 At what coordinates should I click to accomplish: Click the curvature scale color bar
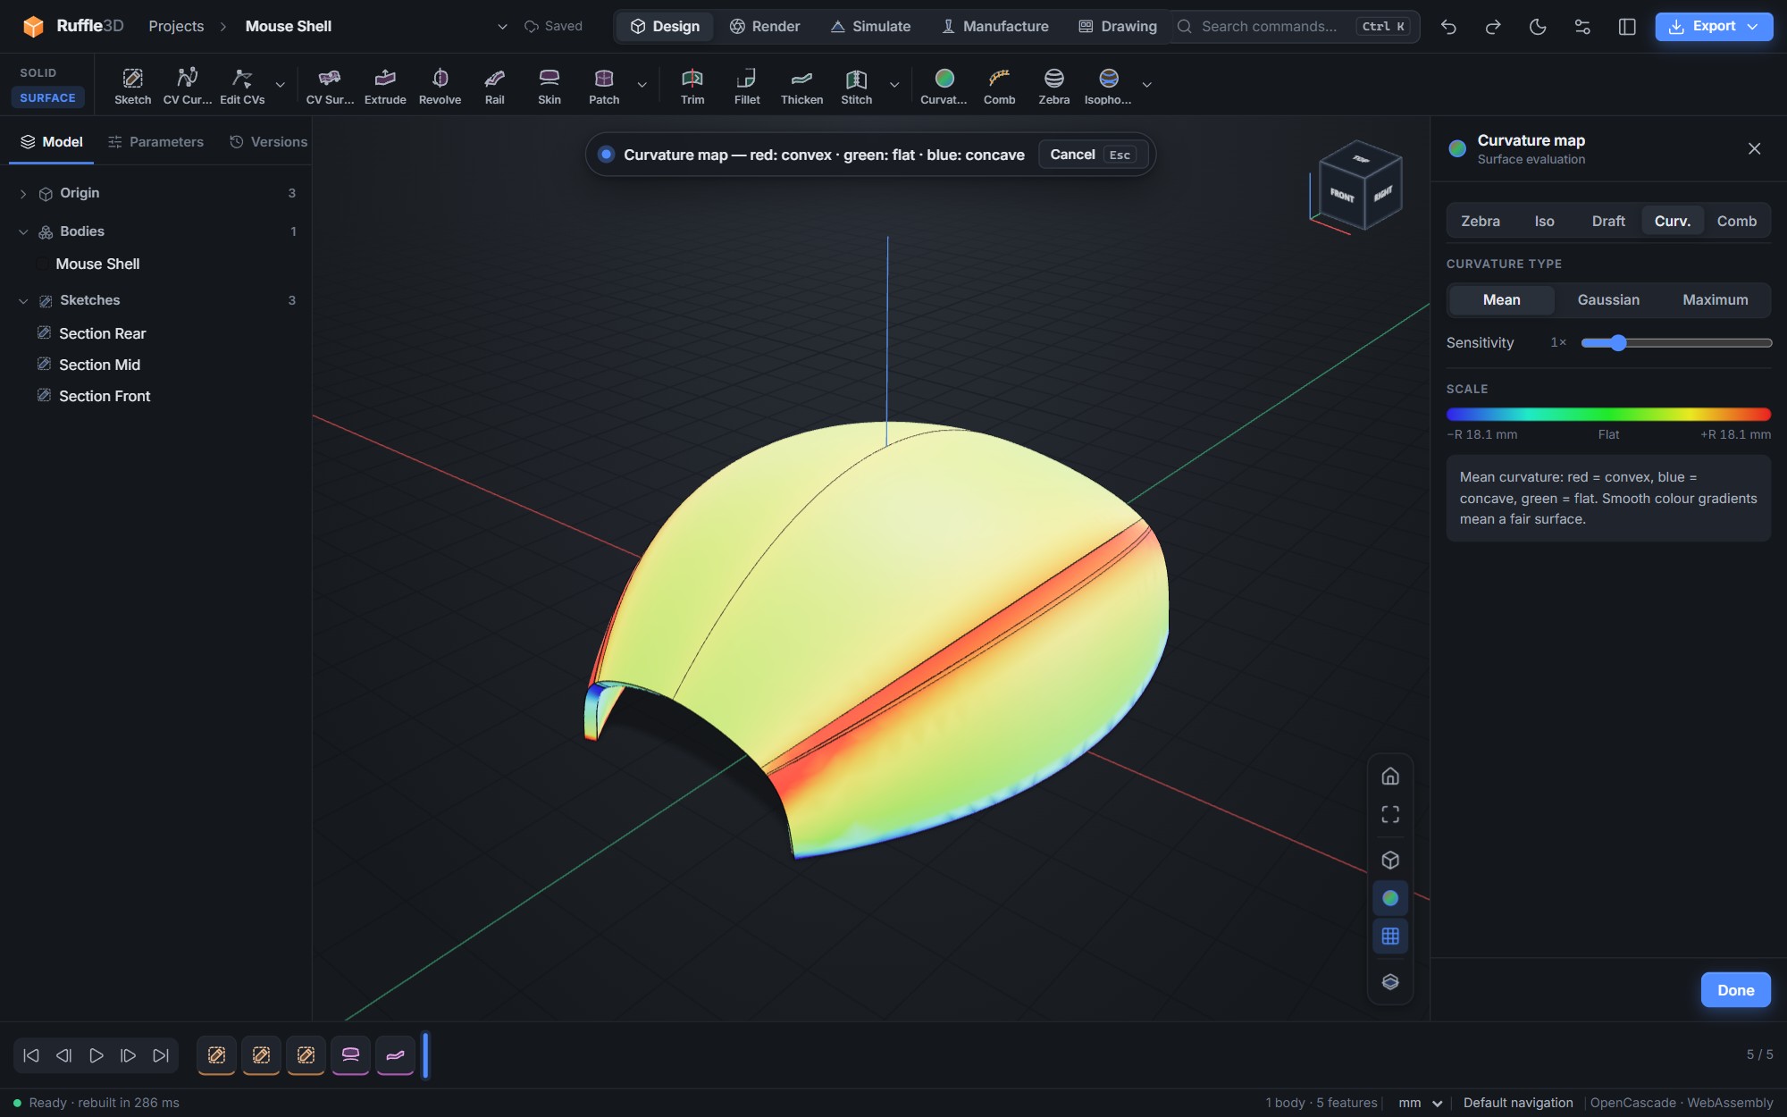(x=1608, y=415)
